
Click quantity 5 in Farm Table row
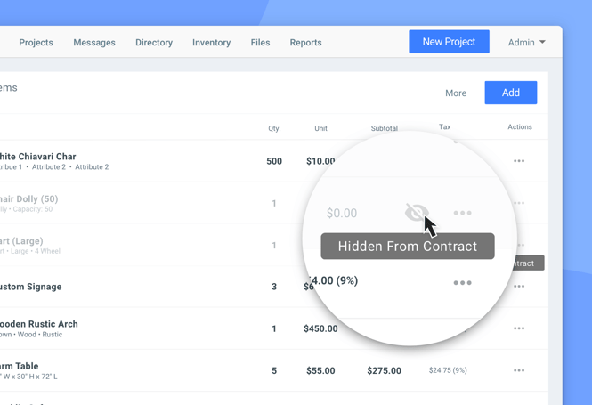click(x=274, y=370)
